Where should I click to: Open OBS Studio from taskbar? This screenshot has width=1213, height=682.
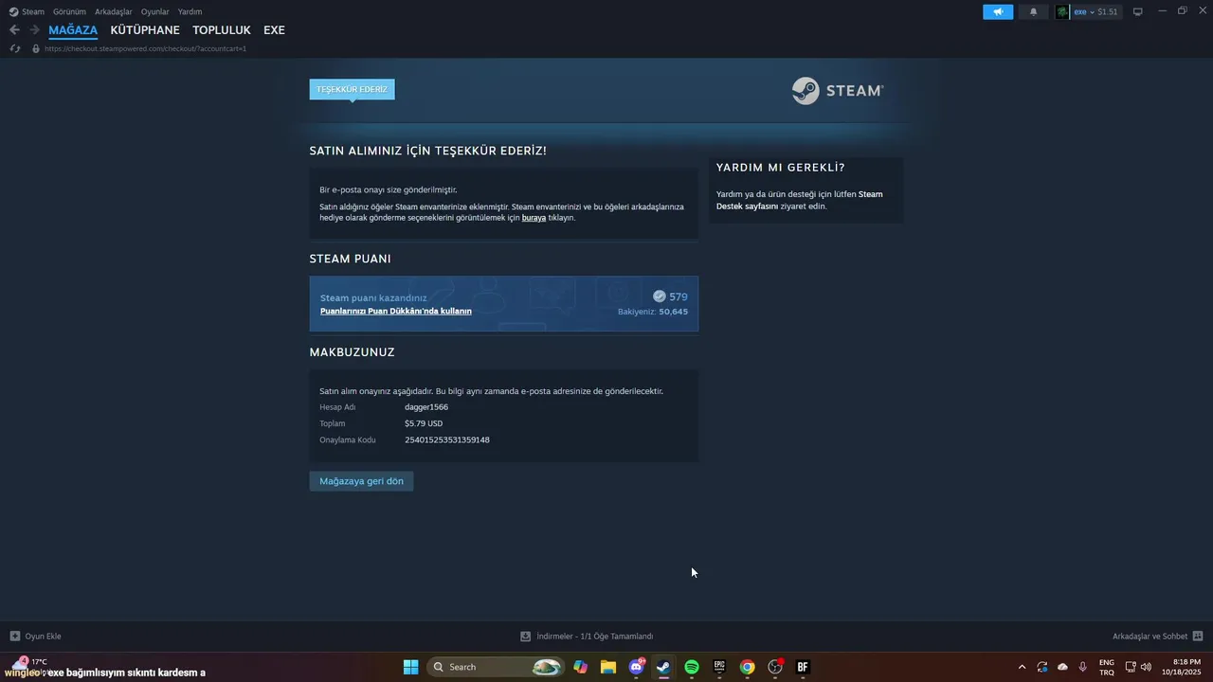pyautogui.click(x=775, y=667)
